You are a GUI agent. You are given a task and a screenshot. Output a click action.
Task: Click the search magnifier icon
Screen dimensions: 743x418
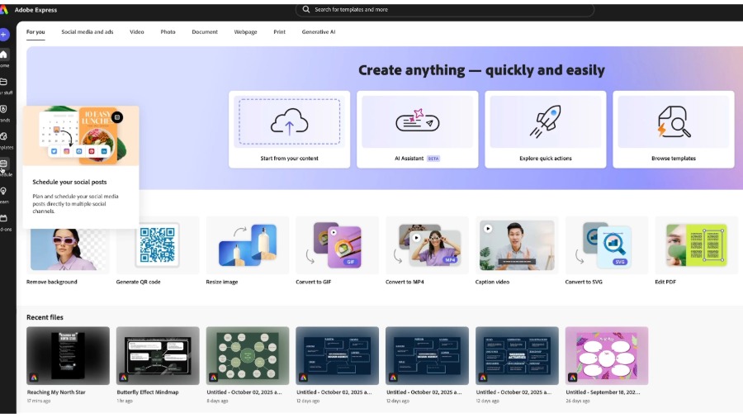click(x=306, y=9)
